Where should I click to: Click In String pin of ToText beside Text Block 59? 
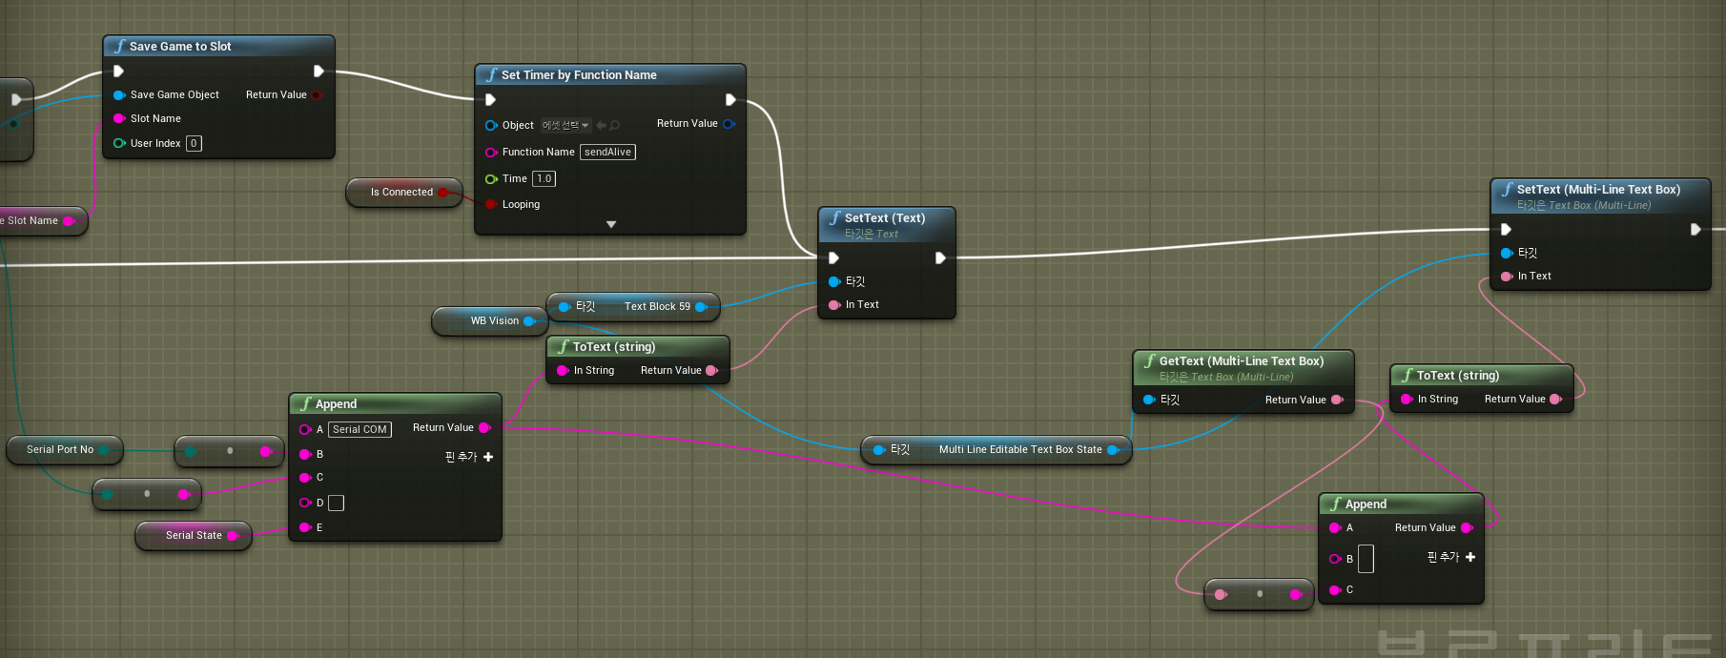[563, 371]
